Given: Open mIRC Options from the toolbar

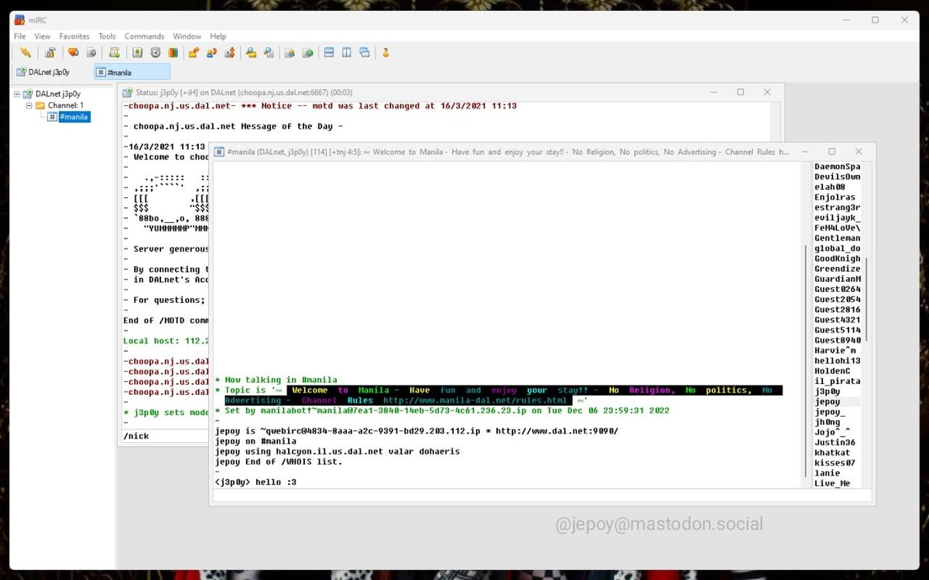Looking at the screenshot, I should pyautogui.click(x=50, y=53).
